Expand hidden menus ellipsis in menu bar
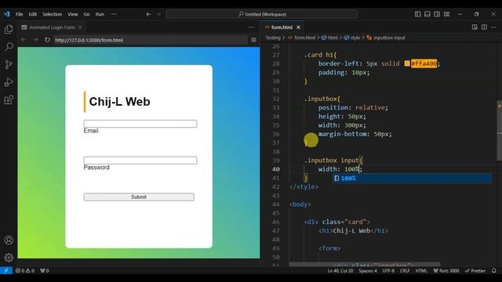This screenshot has width=502, height=282. click(114, 14)
